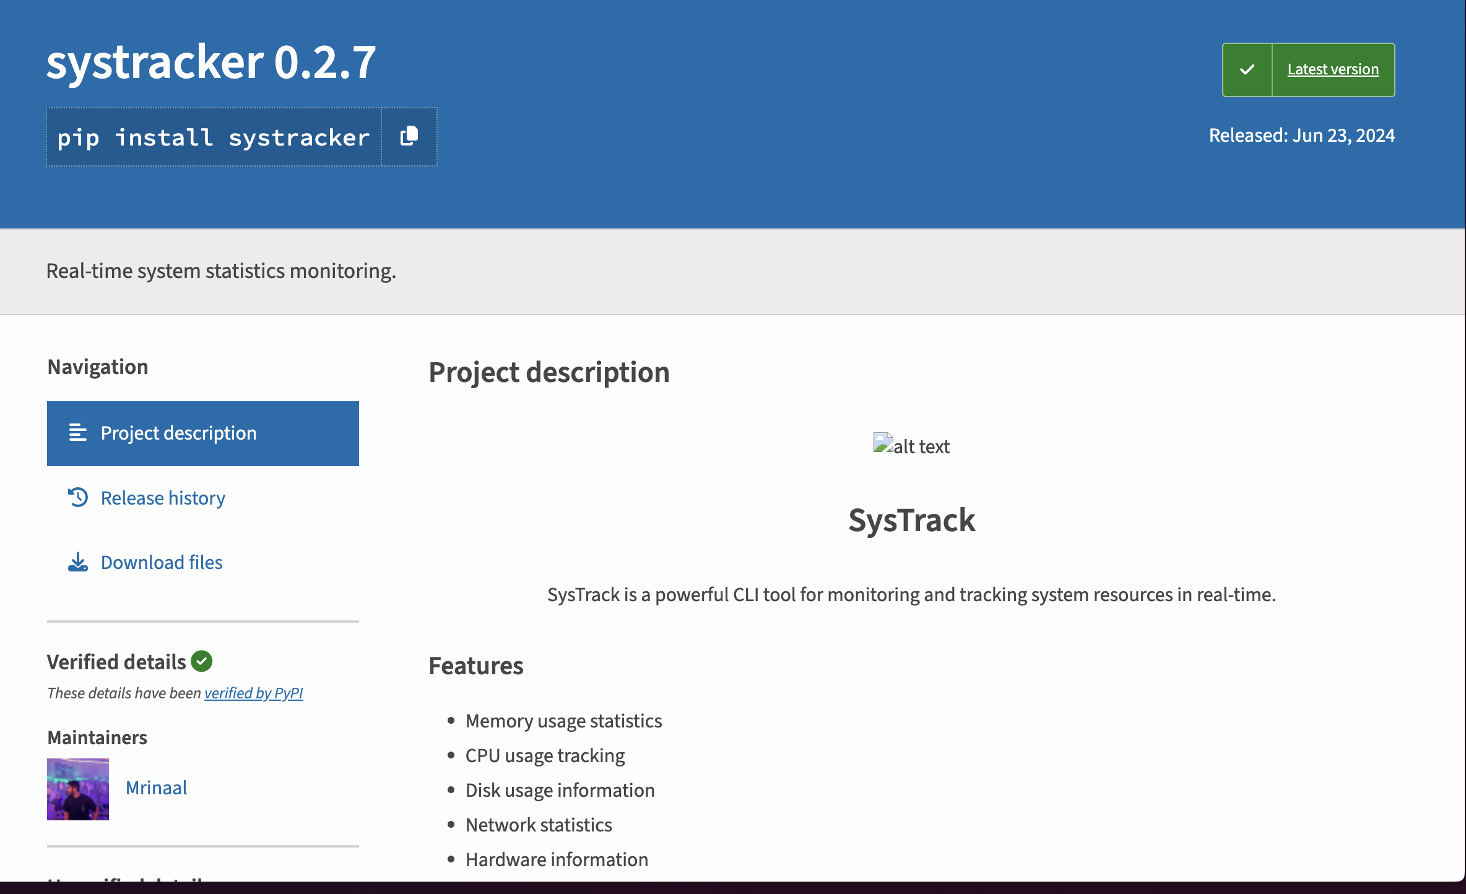
Task: Click the Hardware information list item
Action: tap(557, 859)
